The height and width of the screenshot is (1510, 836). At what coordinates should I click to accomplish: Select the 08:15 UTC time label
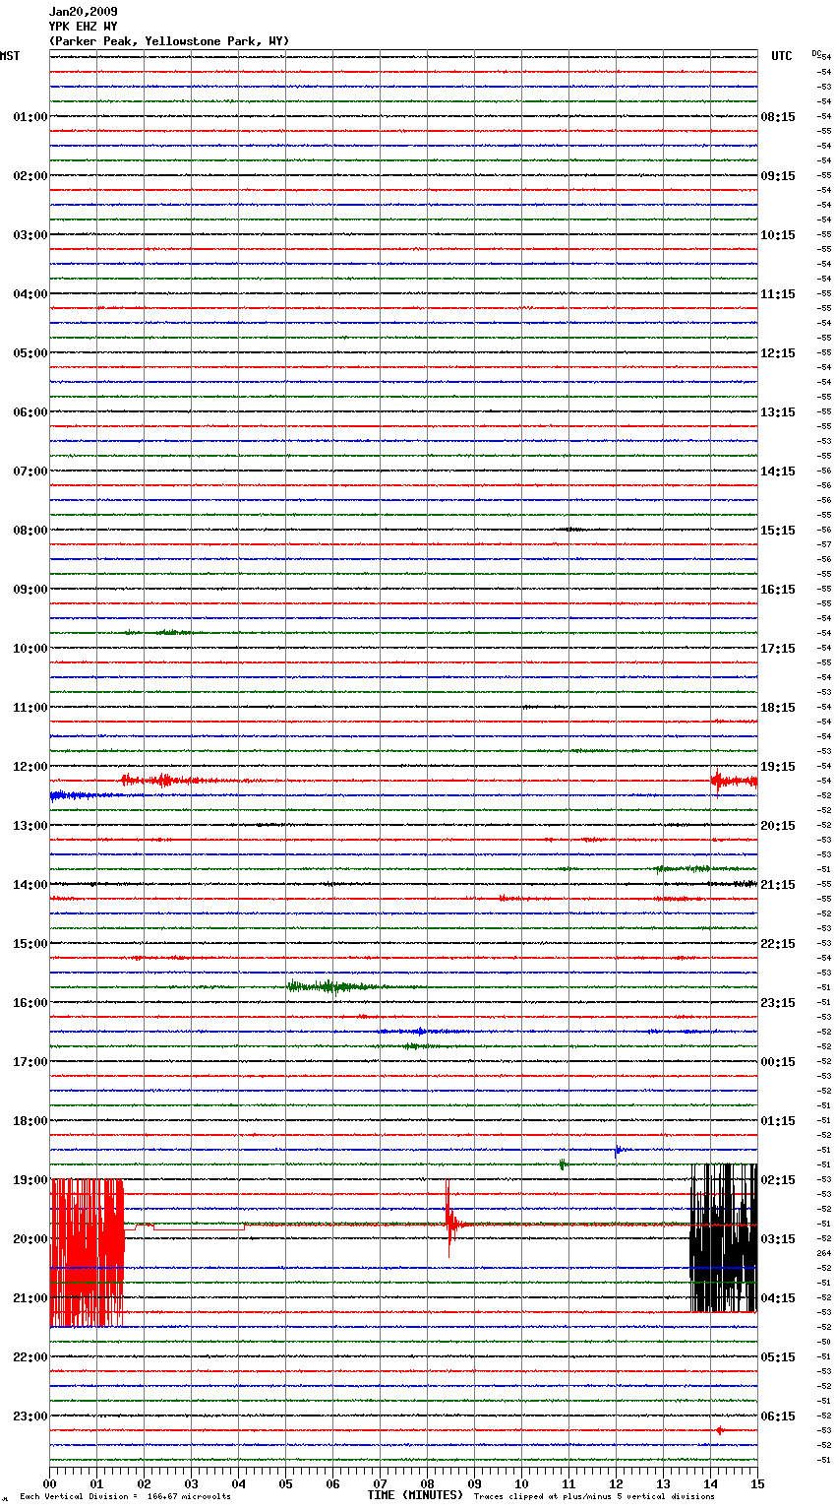point(778,117)
